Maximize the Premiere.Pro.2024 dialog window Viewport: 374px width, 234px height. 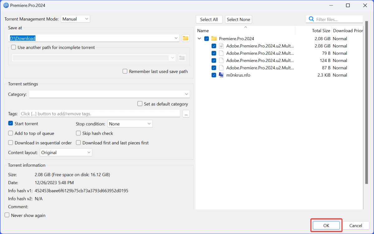348,5
